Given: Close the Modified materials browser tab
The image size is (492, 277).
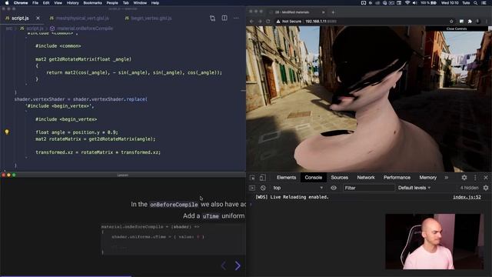Looking at the screenshot, I should tap(323, 12).
